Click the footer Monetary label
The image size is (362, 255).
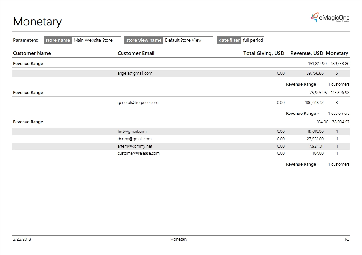click(179, 239)
